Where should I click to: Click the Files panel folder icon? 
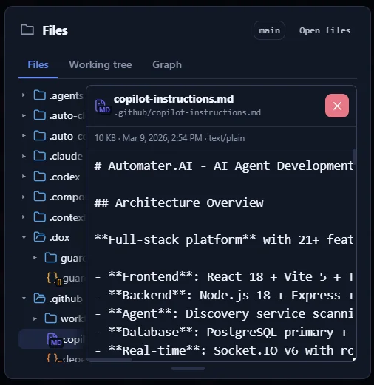27,30
